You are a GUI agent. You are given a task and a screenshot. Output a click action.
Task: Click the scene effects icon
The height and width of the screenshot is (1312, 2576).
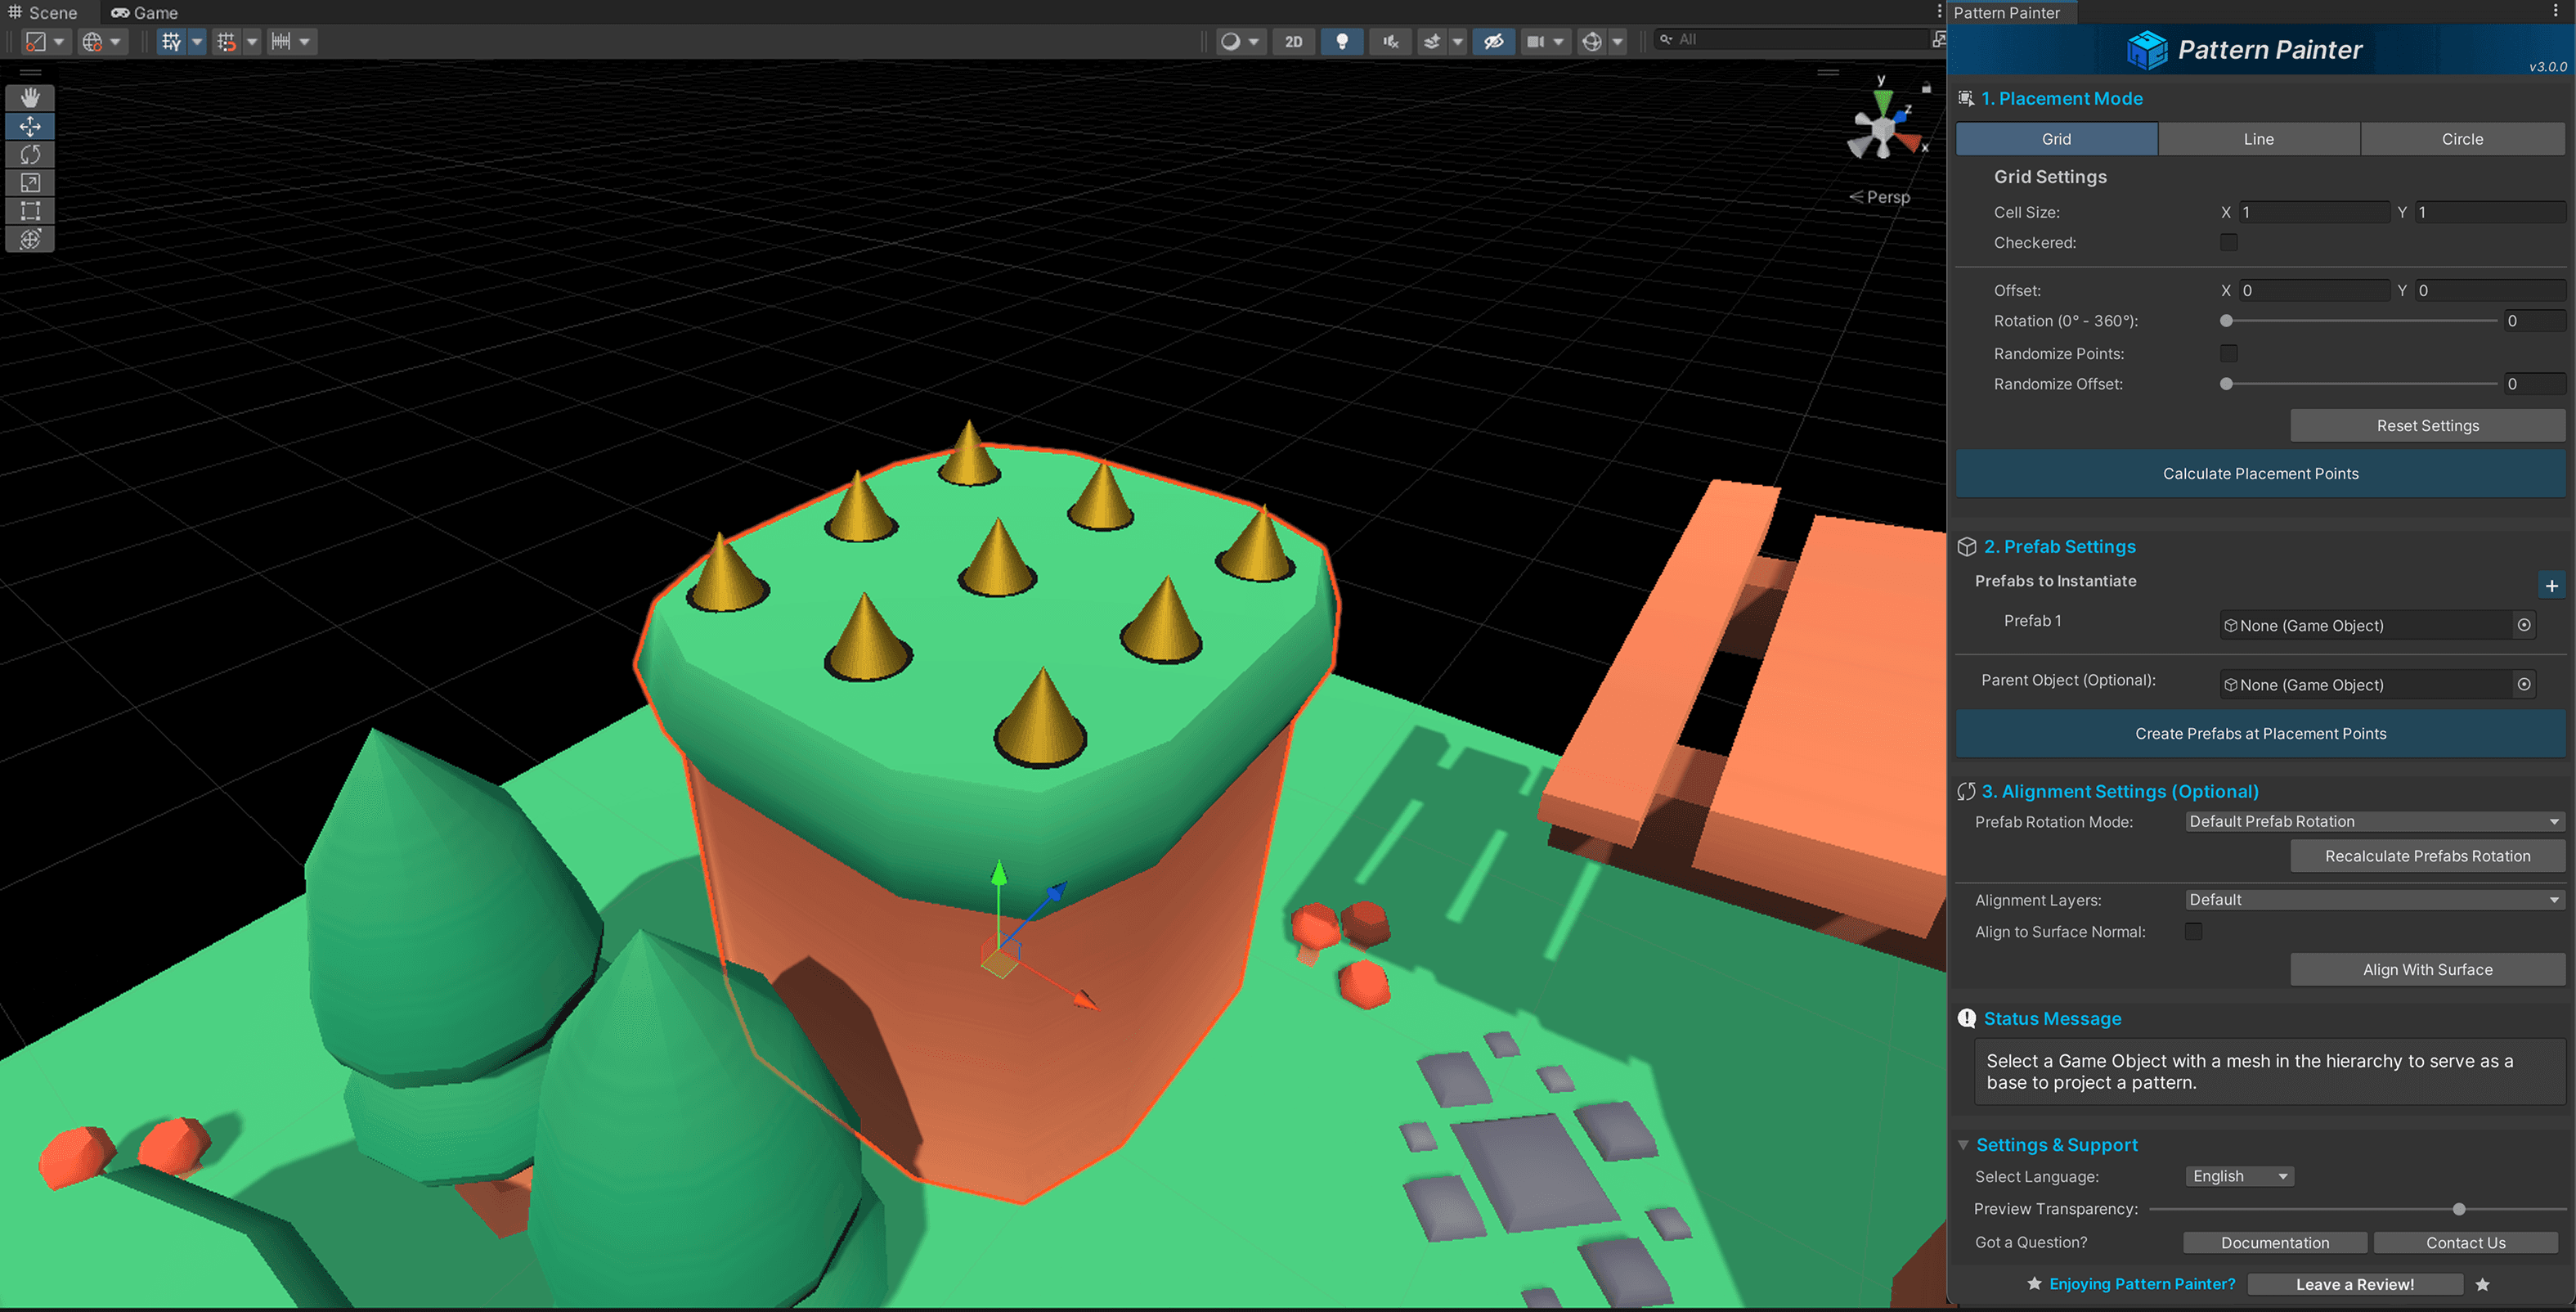tap(1432, 41)
